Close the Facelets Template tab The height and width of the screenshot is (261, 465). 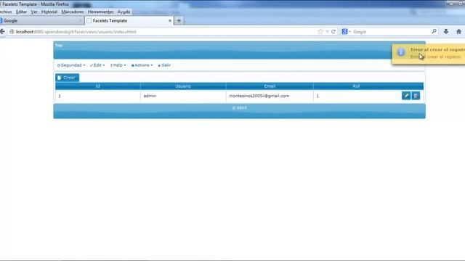tap(170, 21)
